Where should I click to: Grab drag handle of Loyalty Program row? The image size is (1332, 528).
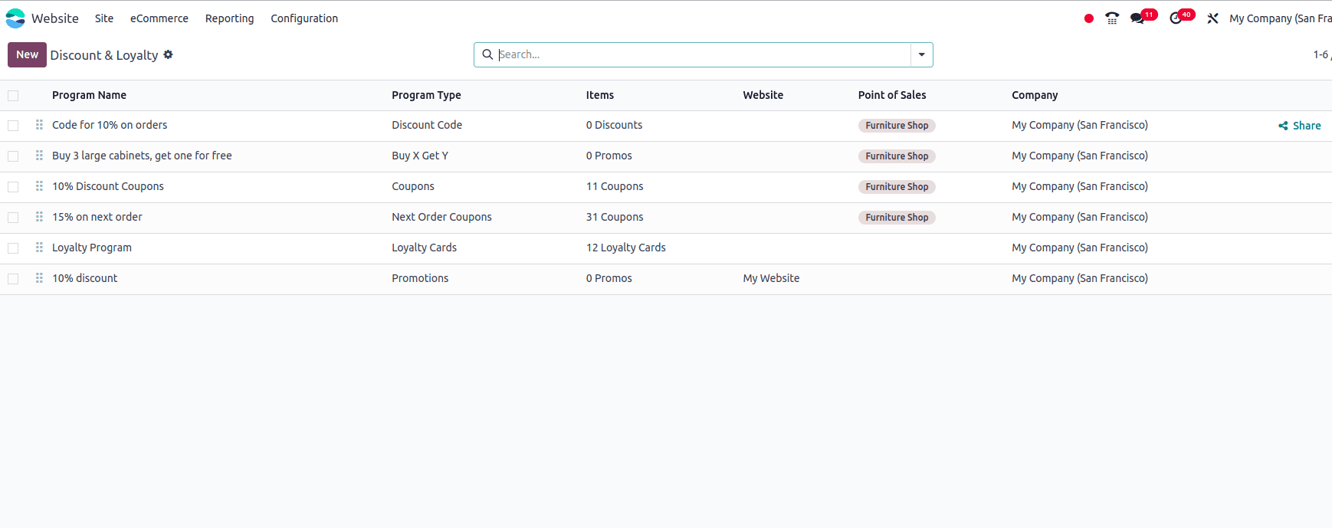(39, 248)
